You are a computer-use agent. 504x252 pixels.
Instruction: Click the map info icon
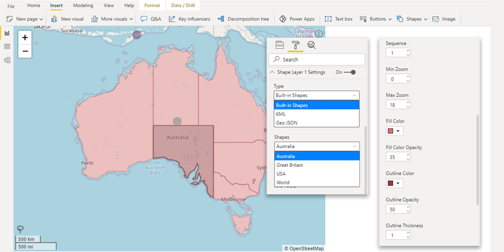(x=319, y=34)
